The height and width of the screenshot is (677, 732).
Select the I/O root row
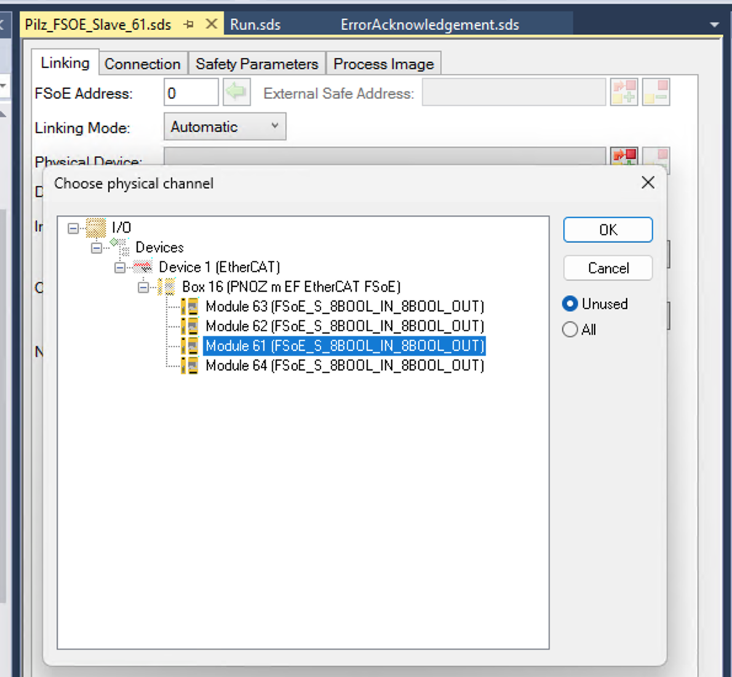121,228
